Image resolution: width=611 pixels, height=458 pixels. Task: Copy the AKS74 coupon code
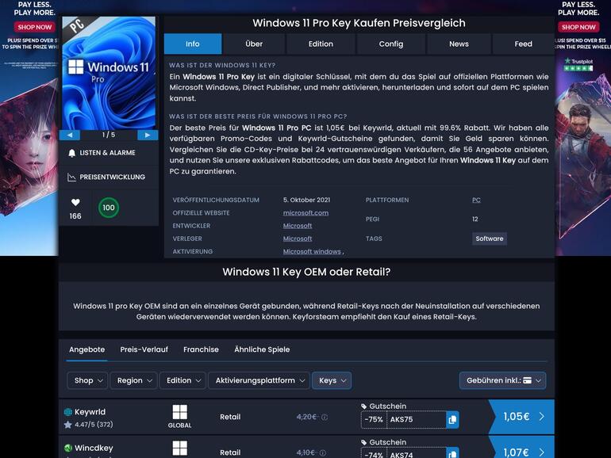[x=452, y=453]
